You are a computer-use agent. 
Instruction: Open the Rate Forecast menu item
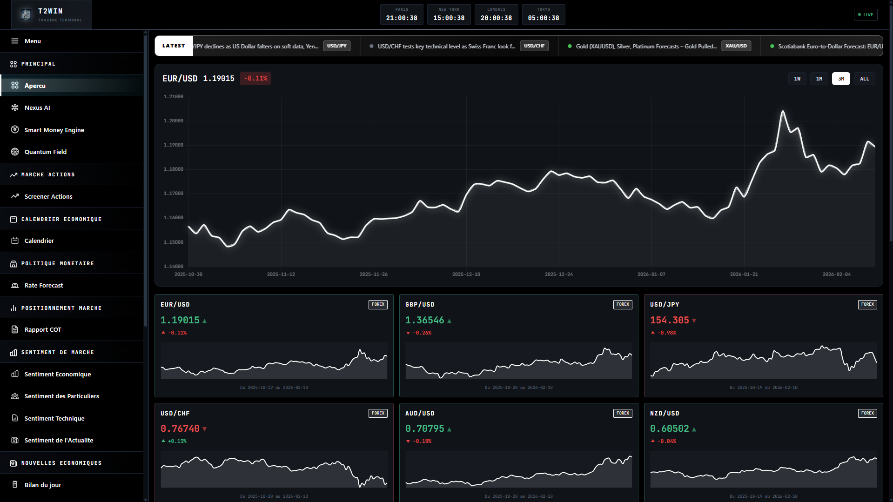[44, 285]
